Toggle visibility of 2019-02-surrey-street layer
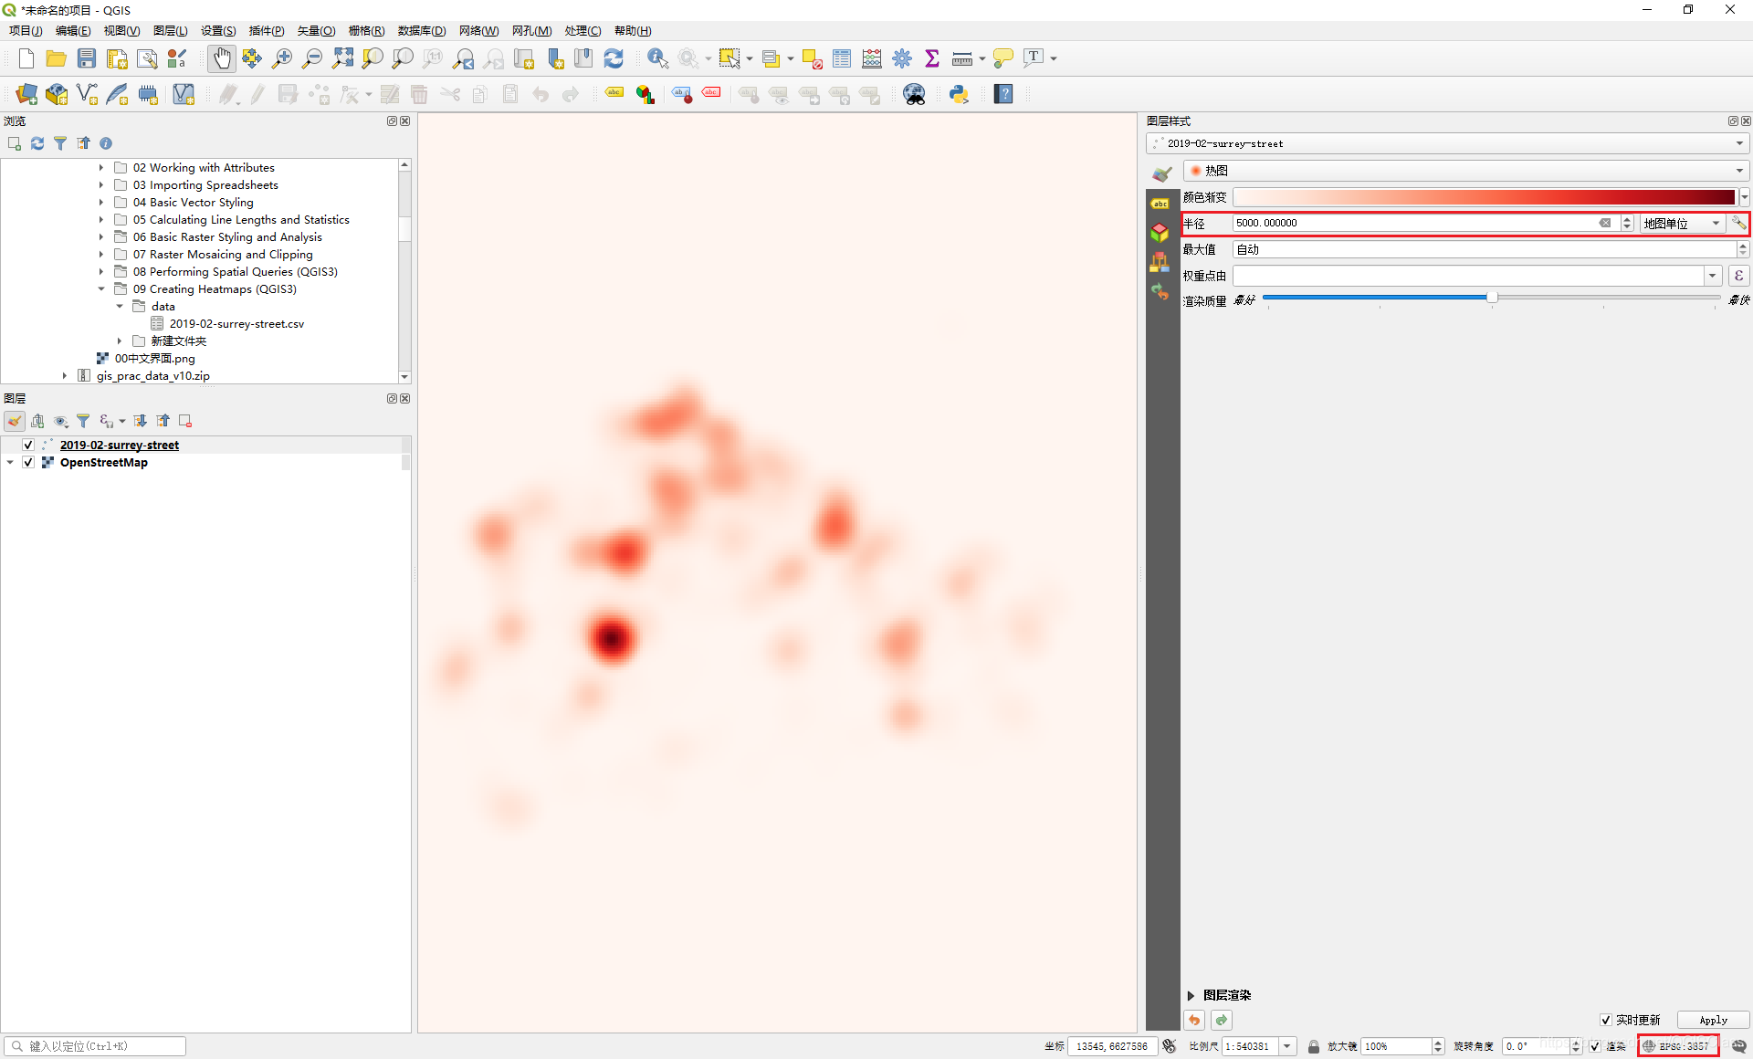Screen dimensions: 1753x1059 pos(28,445)
